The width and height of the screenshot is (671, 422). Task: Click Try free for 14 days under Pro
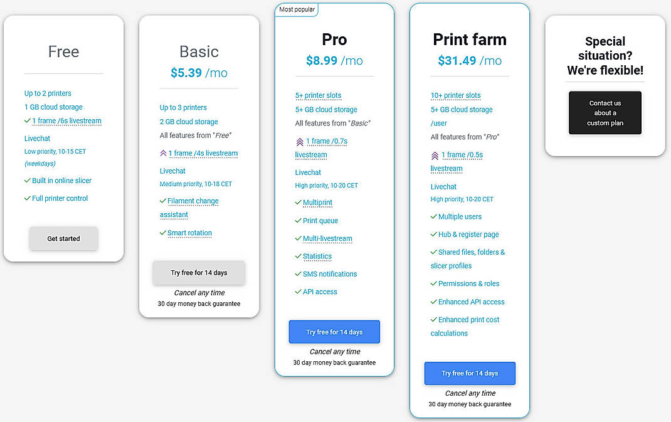(x=334, y=332)
